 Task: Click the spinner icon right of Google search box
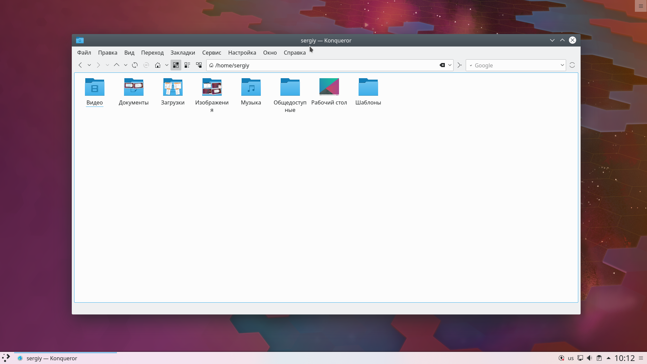tap(572, 65)
